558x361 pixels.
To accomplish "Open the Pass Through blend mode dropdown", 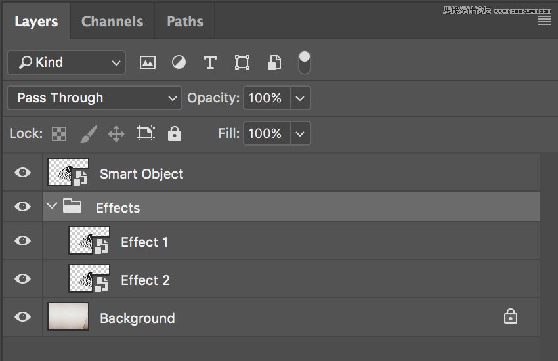I will point(95,98).
